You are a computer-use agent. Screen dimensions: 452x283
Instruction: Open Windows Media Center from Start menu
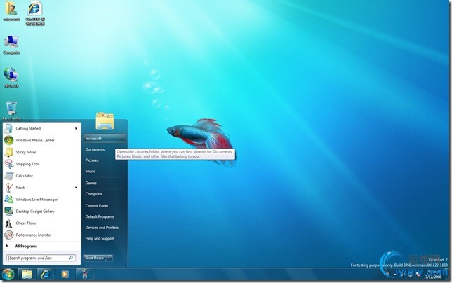pyautogui.click(x=42, y=140)
